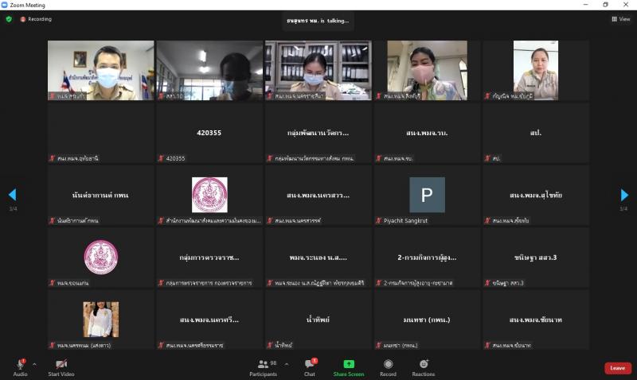Select the 420355 participant tile
Screen dimensions: 637x380
[x=209, y=133]
